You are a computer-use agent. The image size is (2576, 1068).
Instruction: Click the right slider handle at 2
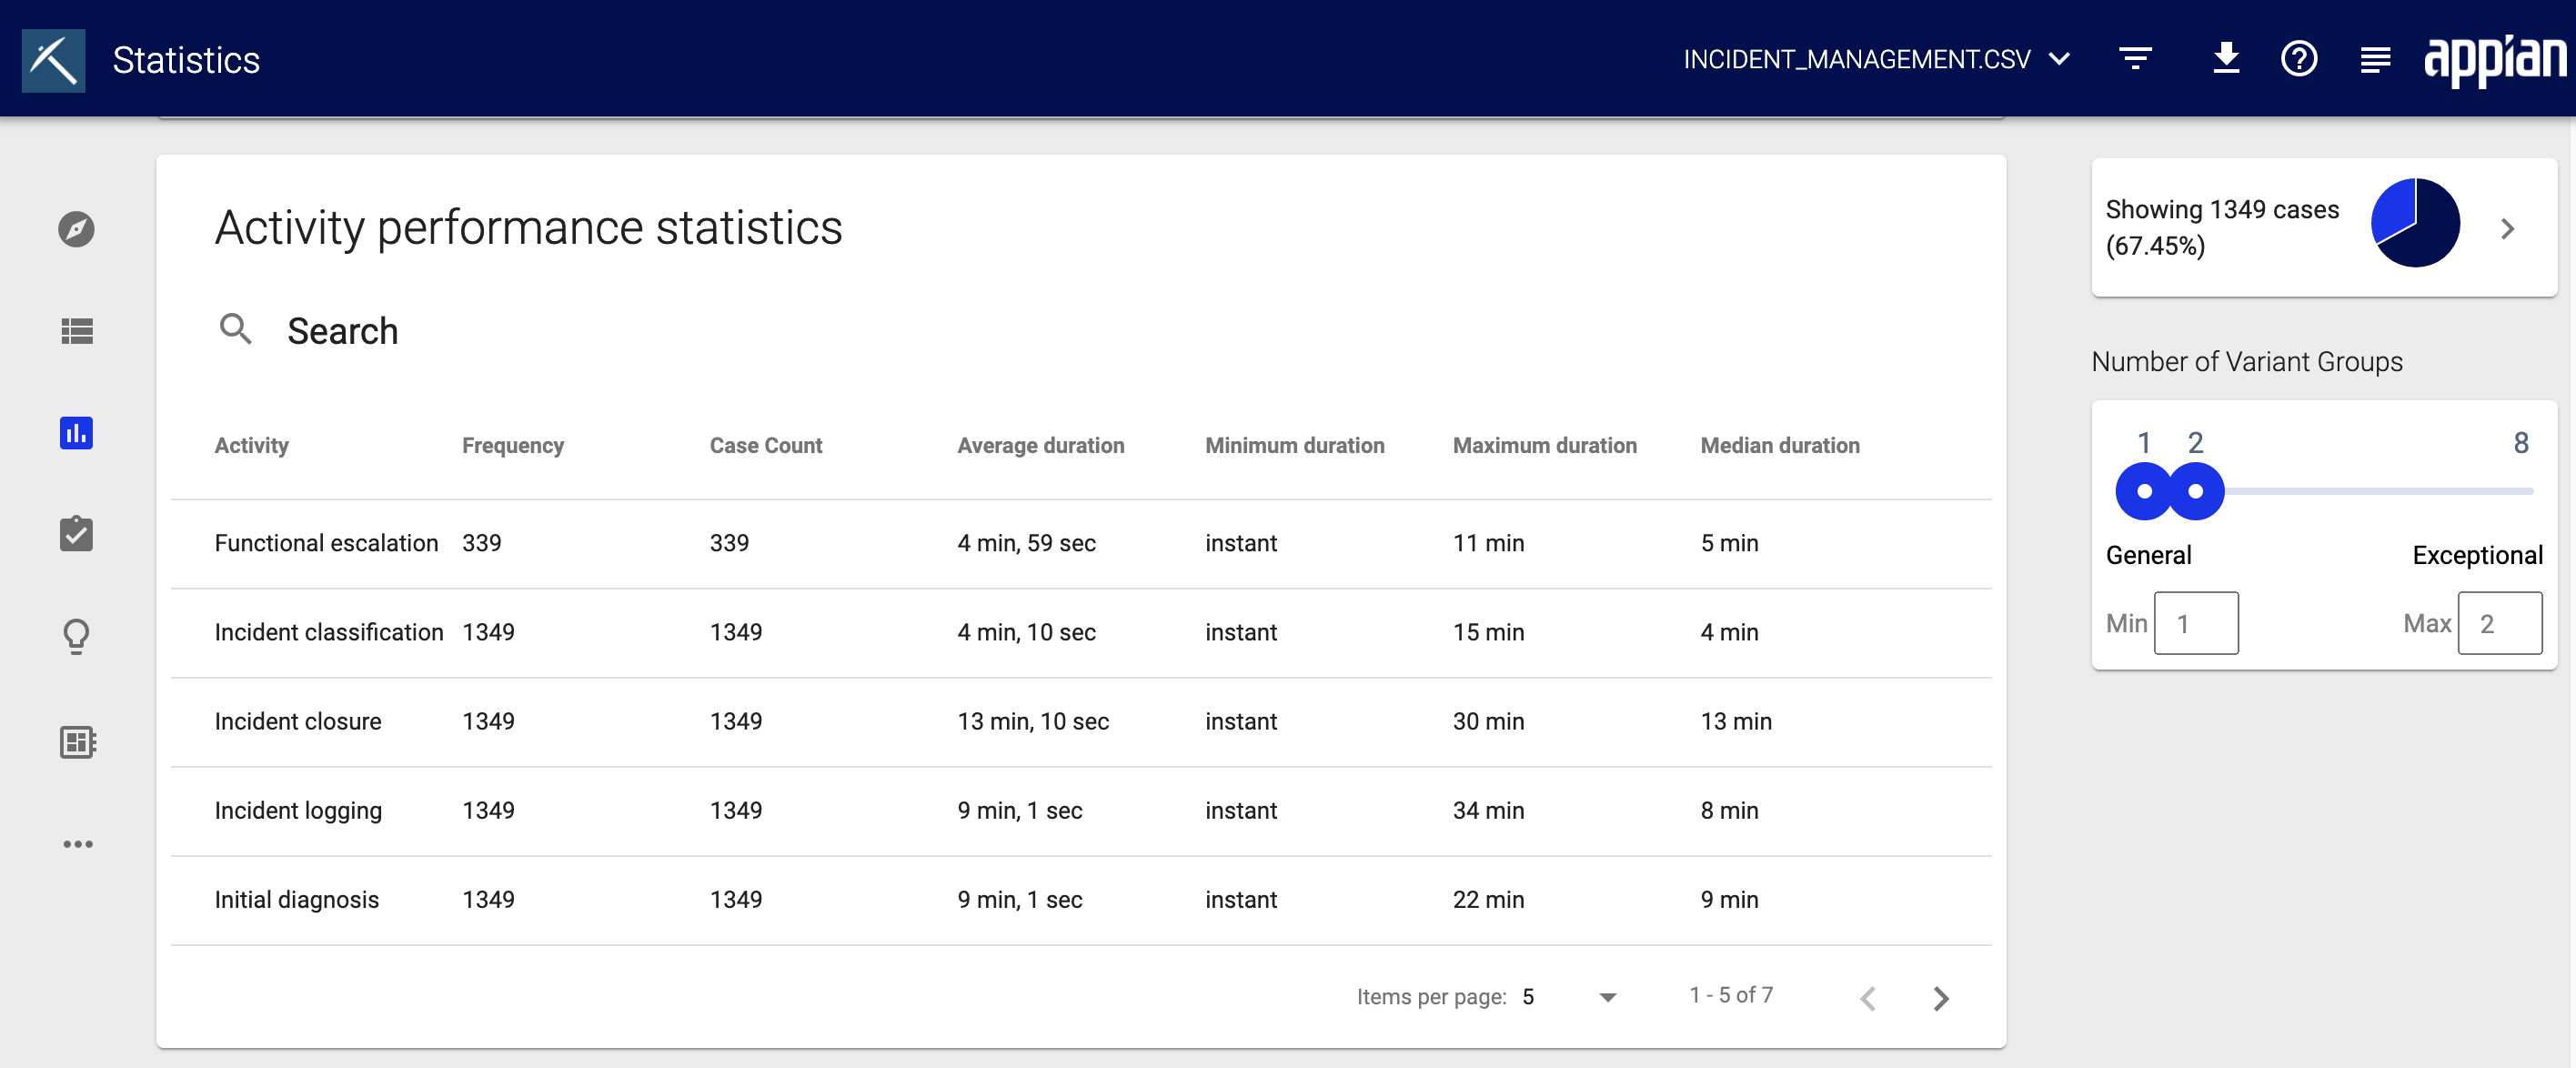click(2195, 491)
